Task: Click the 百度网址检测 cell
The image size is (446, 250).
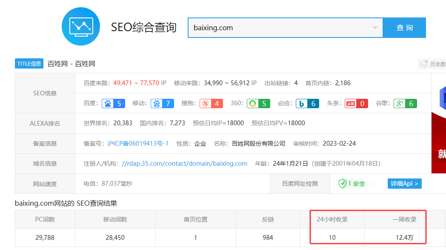Action: point(300,184)
